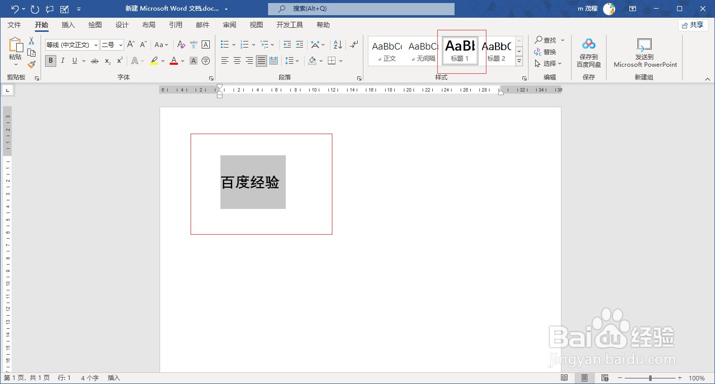Apply the 标题 1 heading style
The height and width of the screenshot is (384, 715).
(460, 51)
